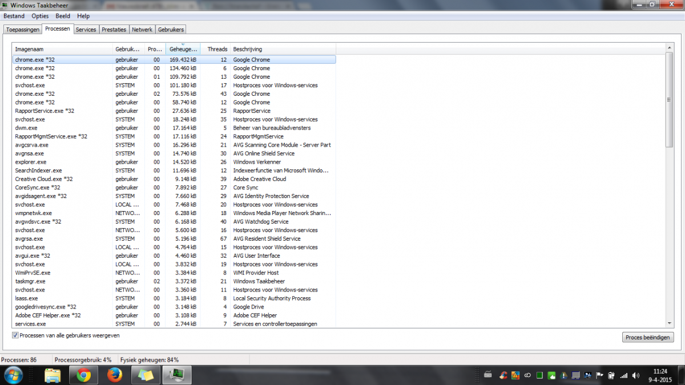Open the display settings tray icon
Image resolution: width=685 pixels, height=385 pixels.
[x=588, y=375]
